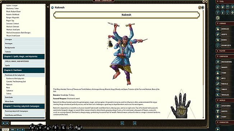Click the modifiers plus/minus tool icon
This screenshot has width=234, height=131.
218,13
